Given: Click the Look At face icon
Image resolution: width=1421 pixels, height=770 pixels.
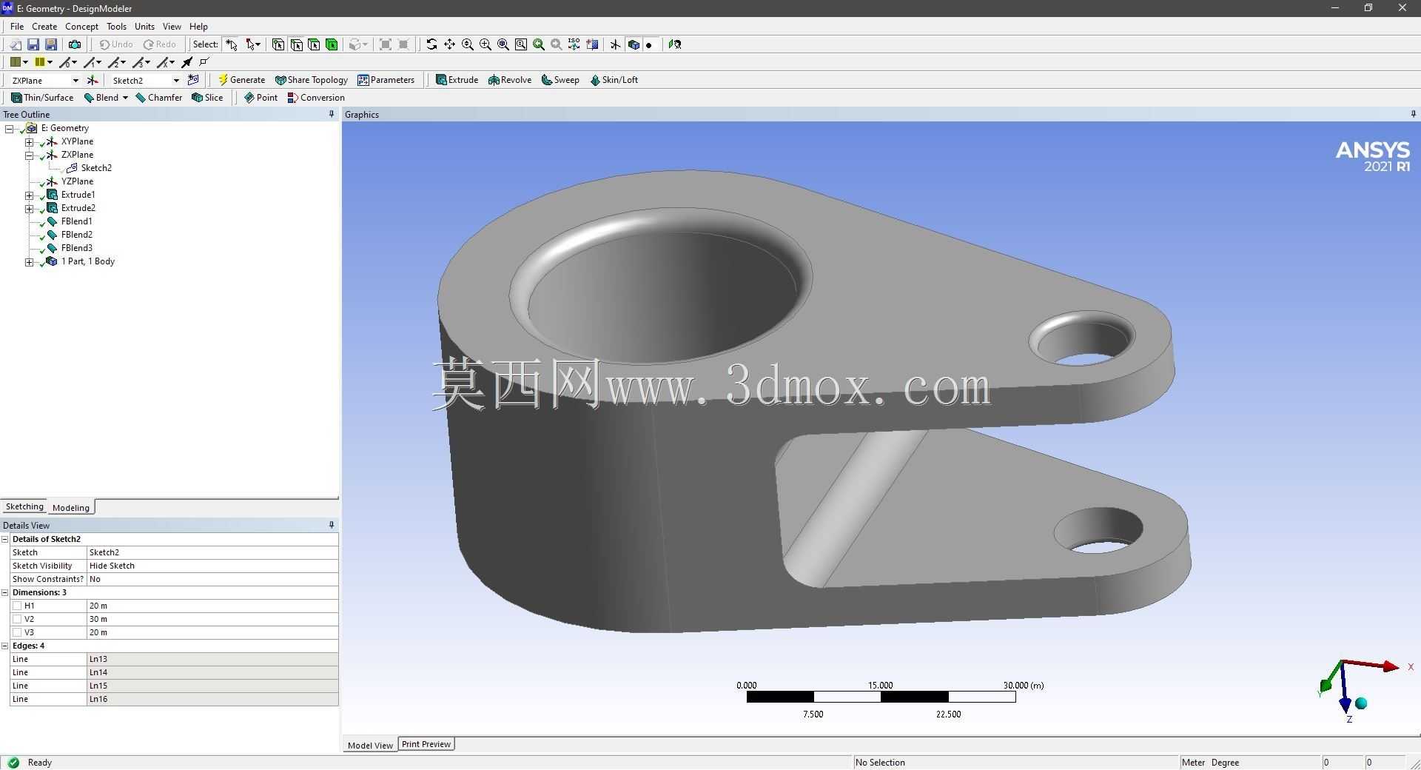Looking at the screenshot, I should [675, 44].
